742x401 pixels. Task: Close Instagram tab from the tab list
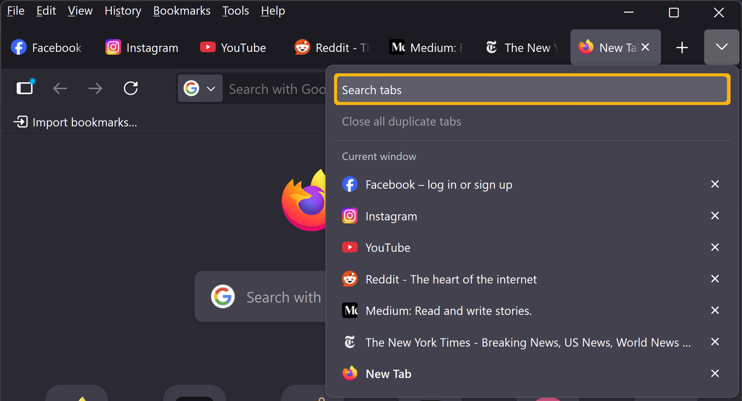(x=715, y=216)
